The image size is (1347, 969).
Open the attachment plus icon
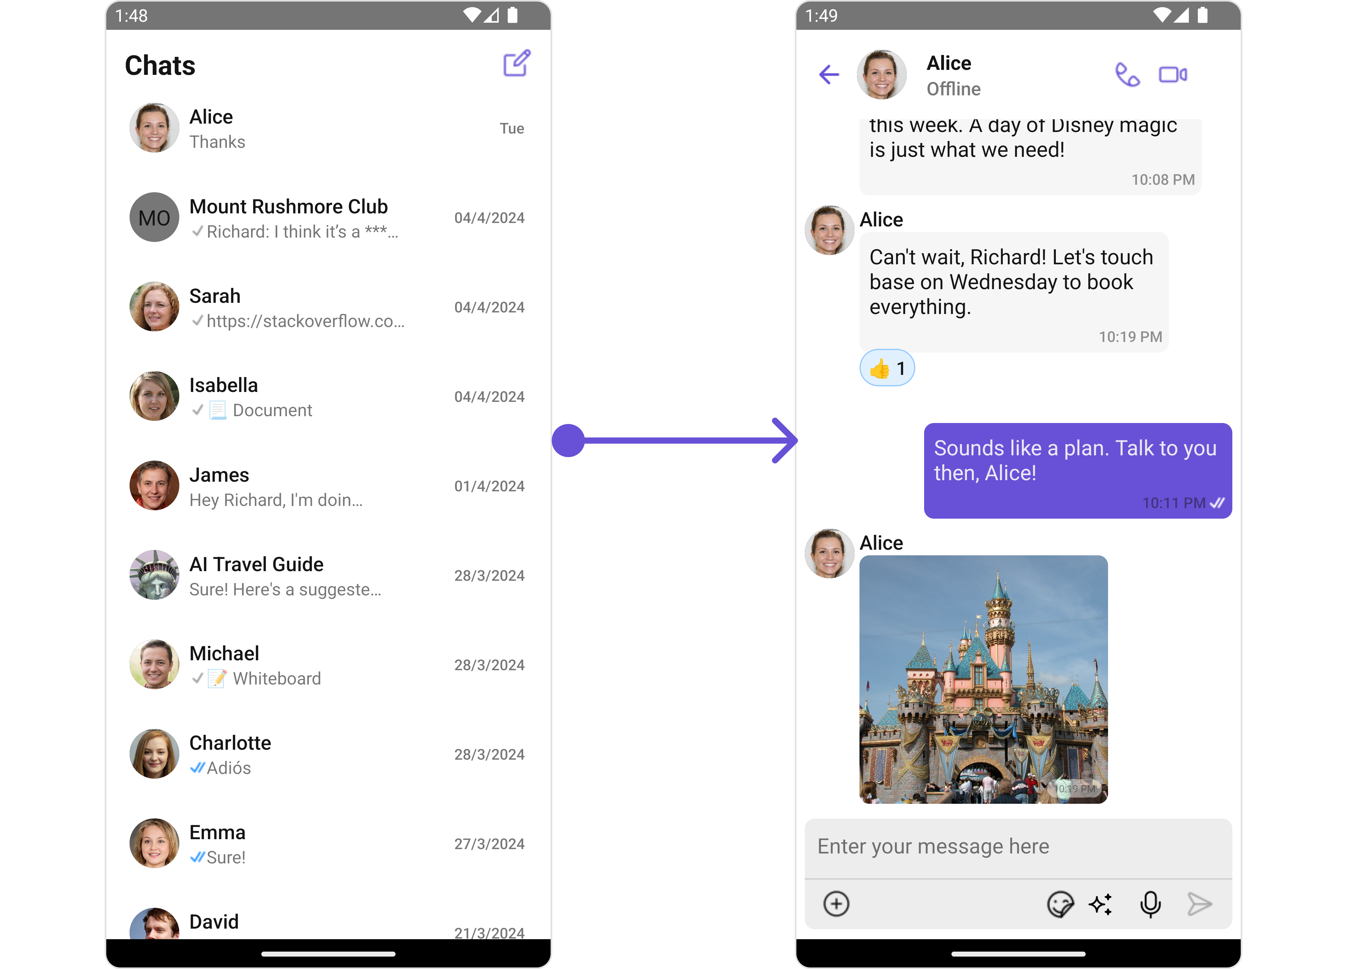click(x=836, y=904)
